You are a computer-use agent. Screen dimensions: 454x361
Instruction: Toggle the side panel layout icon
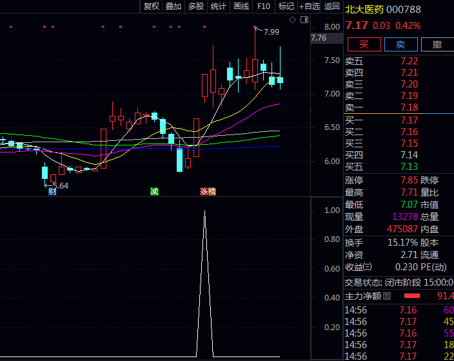pos(304,20)
